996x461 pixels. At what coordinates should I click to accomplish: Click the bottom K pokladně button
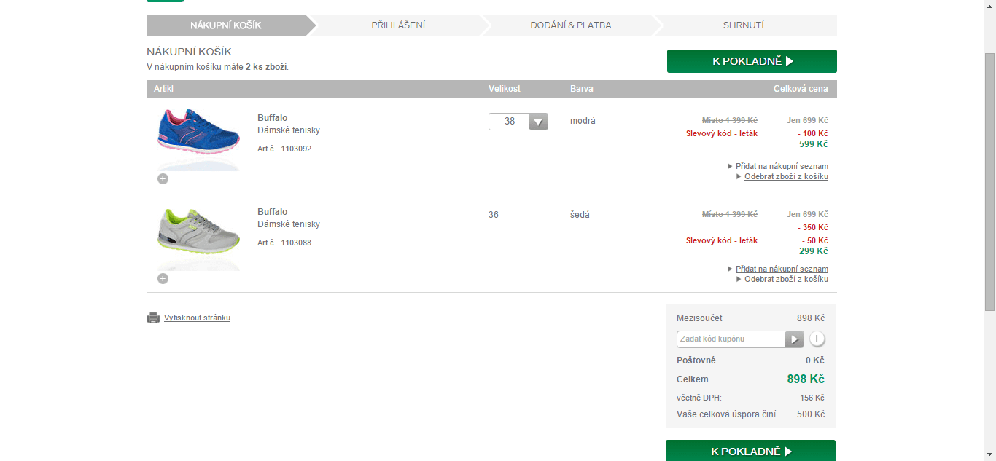click(750, 451)
